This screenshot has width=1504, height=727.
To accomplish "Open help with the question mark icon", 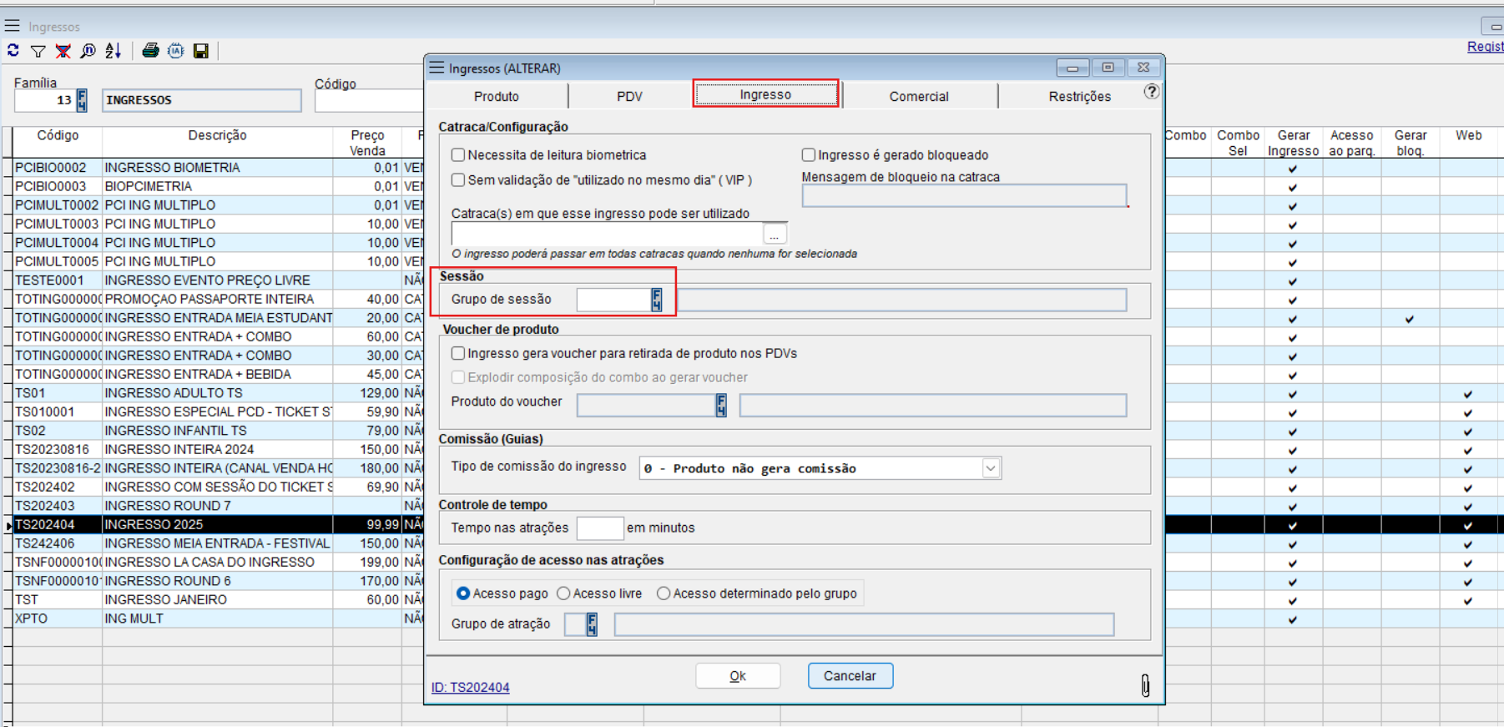I will coord(1151,92).
